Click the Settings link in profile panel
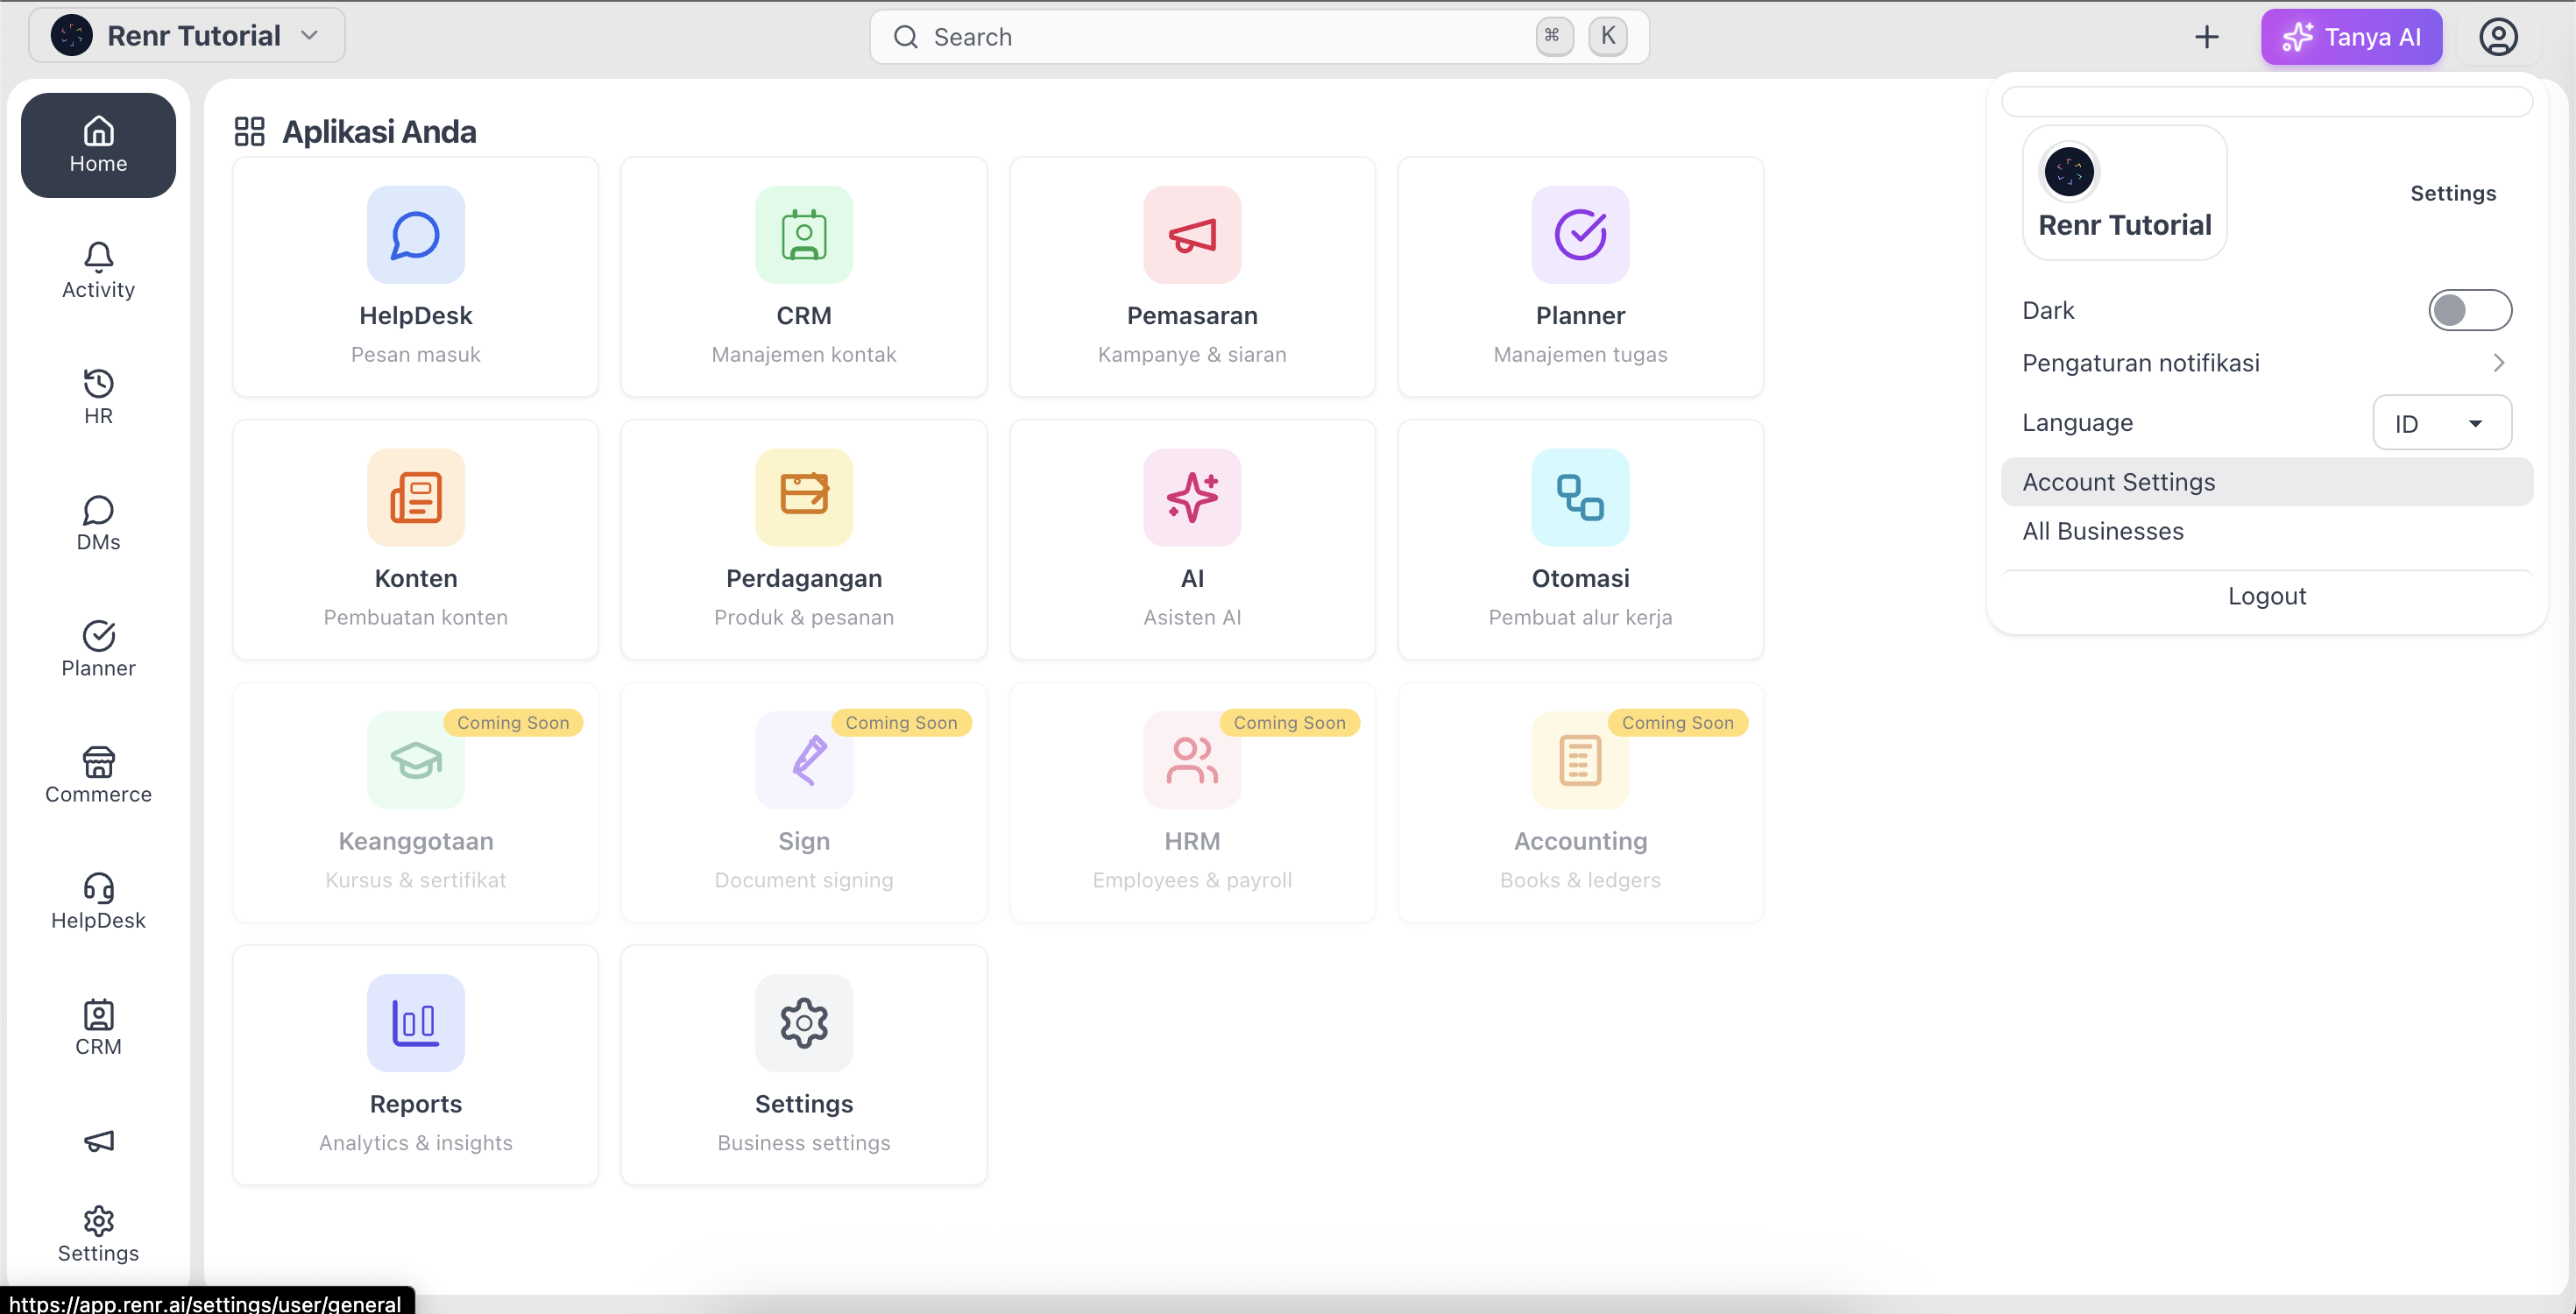The width and height of the screenshot is (2576, 1314). tap(2452, 193)
